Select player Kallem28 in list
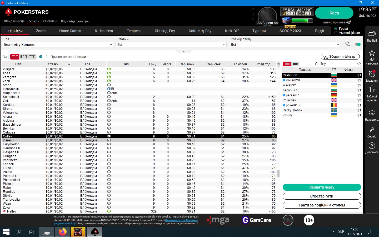Viewport: 379px width, 237px height. point(322,80)
